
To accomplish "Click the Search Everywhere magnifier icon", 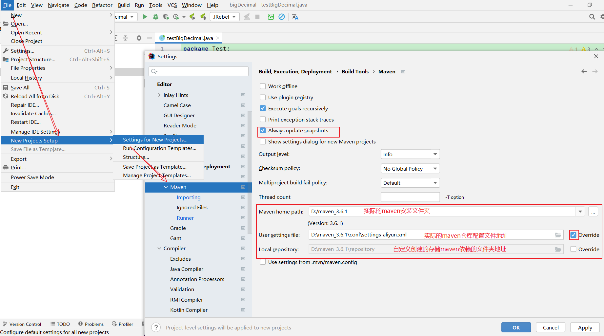I will pyautogui.click(x=592, y=17).
